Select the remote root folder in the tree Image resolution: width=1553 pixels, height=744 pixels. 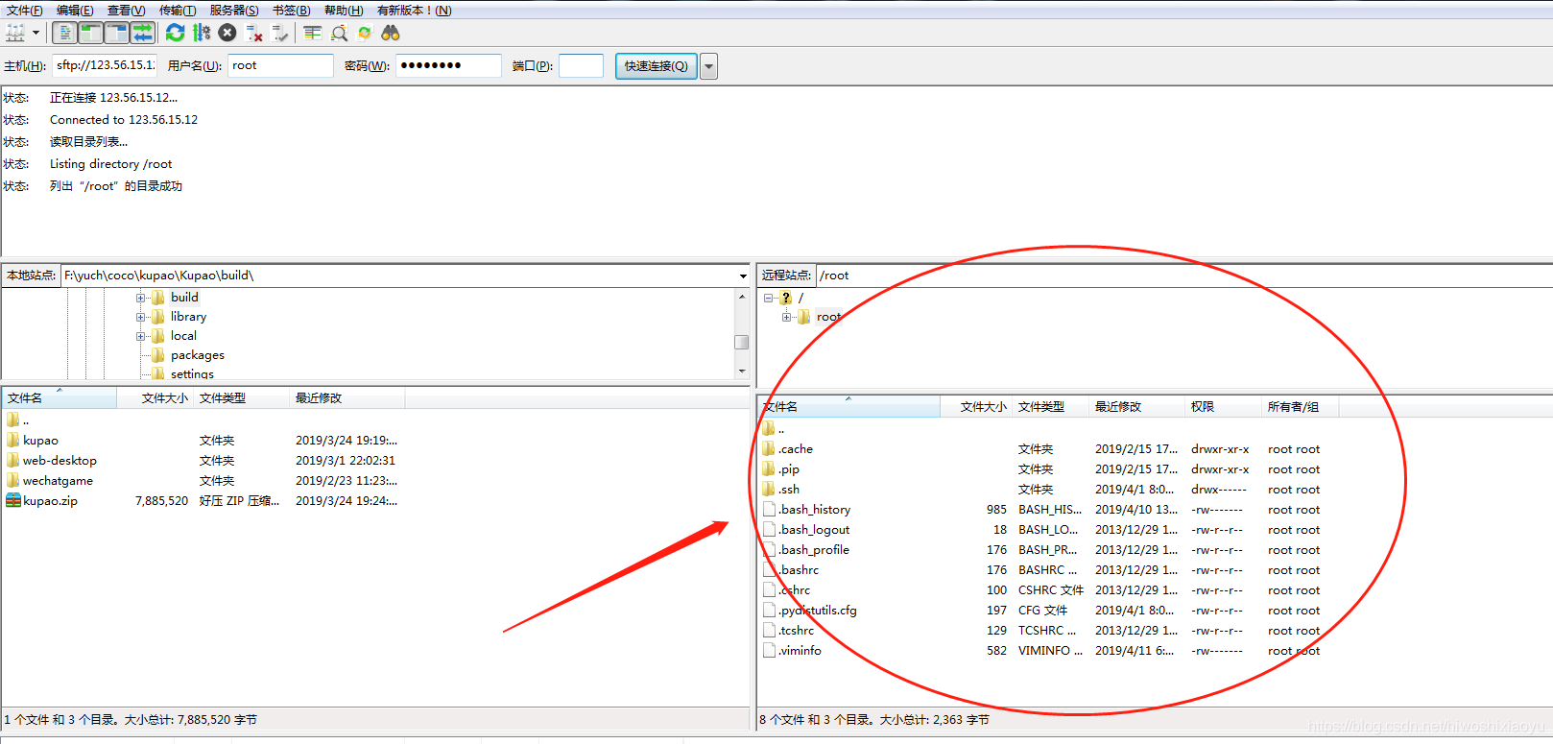[828, 317]
